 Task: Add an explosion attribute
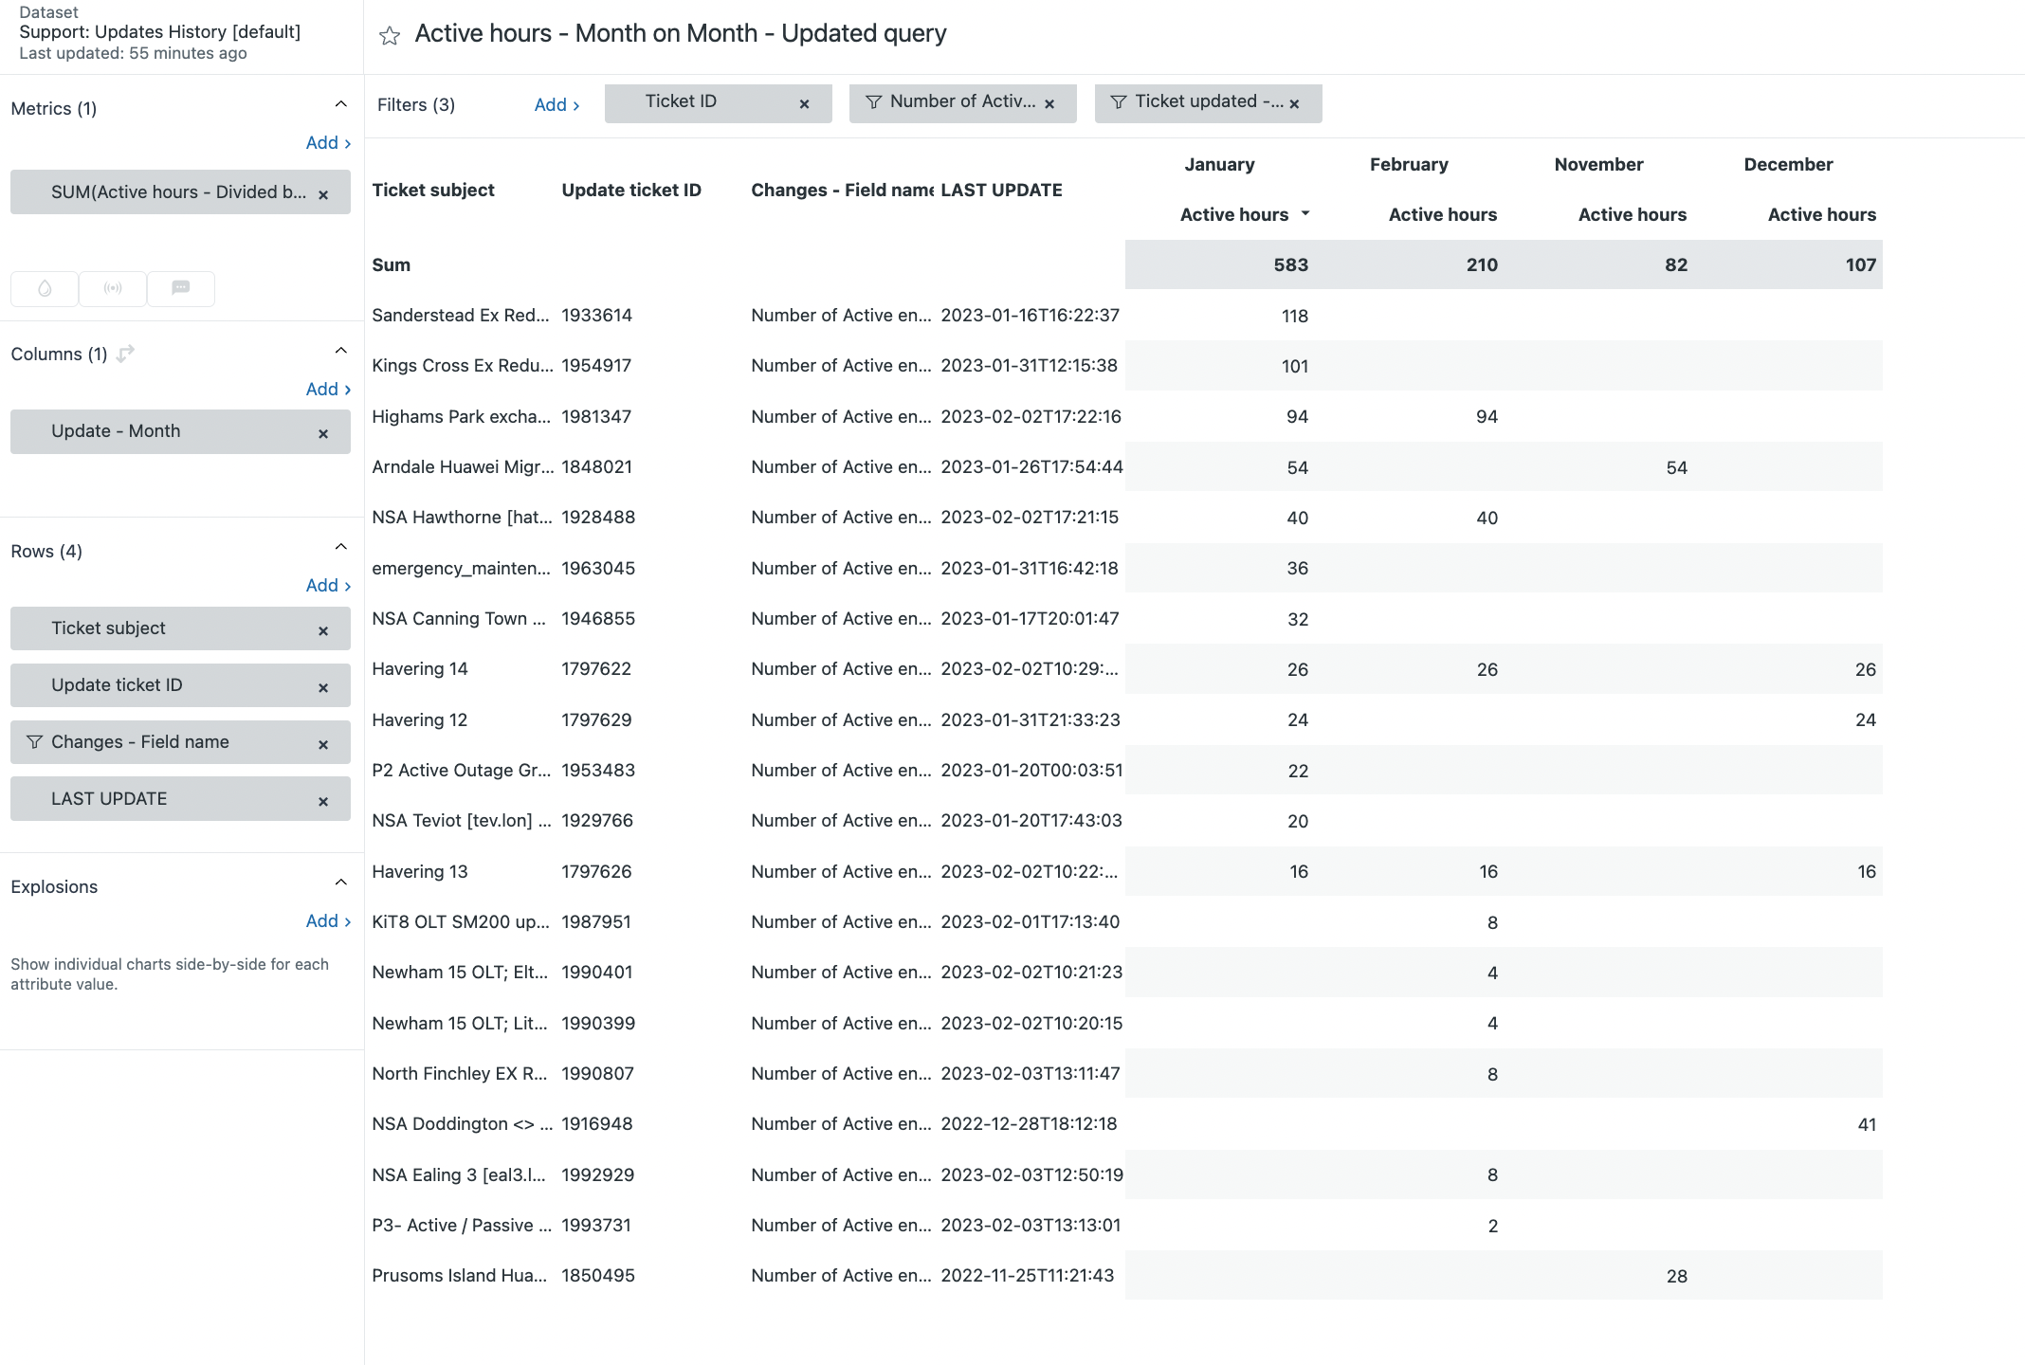point(328,921)
